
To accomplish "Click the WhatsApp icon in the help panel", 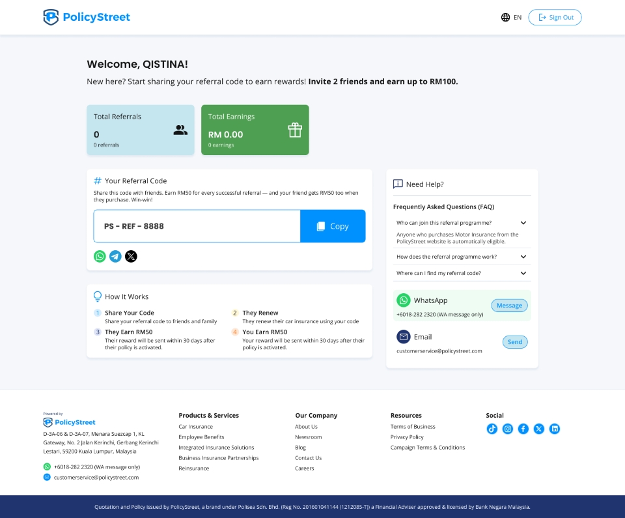I will pos(404,300).
